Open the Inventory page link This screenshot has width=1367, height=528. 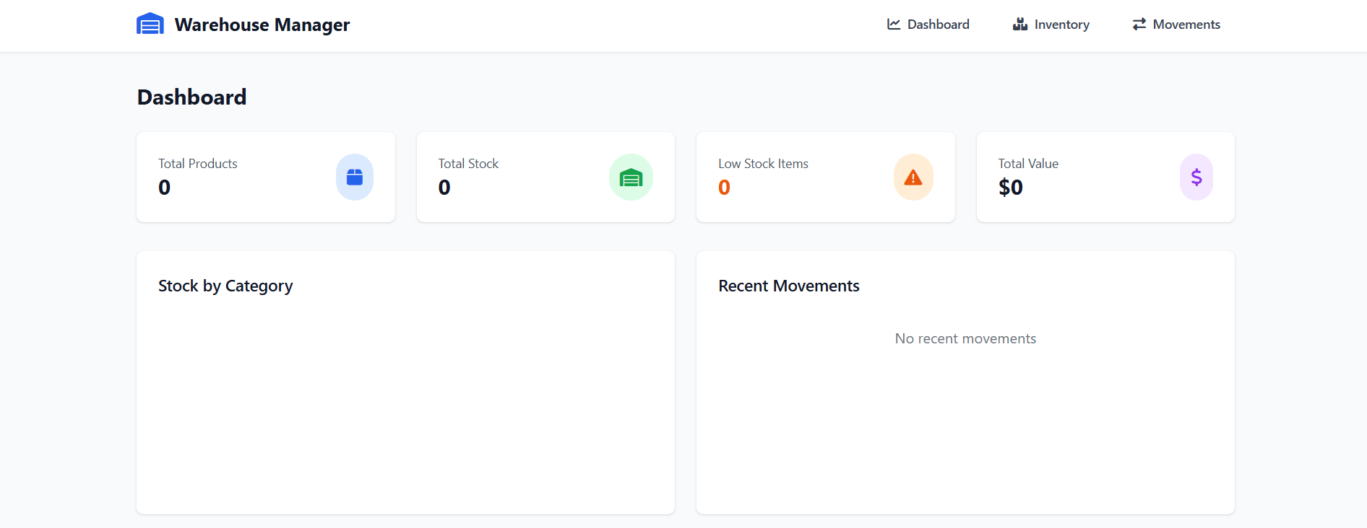coord(1061,25)
